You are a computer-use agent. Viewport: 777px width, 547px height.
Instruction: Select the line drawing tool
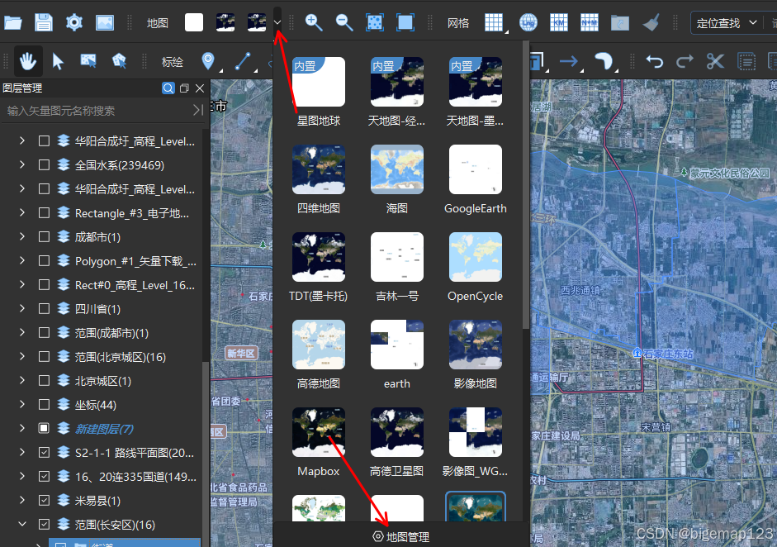click(243, 61)
